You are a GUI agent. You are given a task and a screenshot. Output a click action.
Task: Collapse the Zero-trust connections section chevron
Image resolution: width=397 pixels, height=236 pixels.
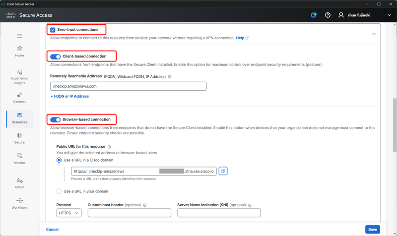[374, 34]
